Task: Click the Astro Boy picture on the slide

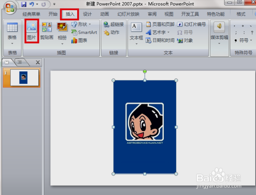Action: (145, 127)
